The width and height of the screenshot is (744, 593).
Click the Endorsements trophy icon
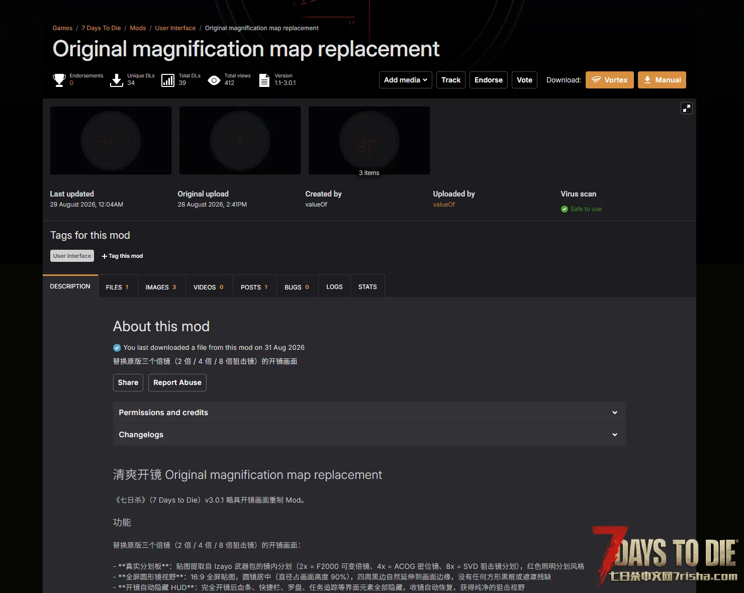[x=59, y=80]
